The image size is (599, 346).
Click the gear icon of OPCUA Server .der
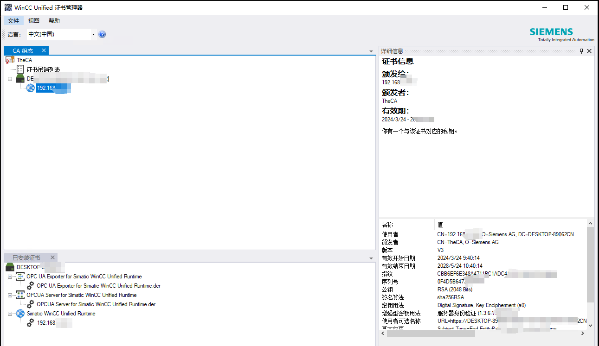tap(31, 304)
